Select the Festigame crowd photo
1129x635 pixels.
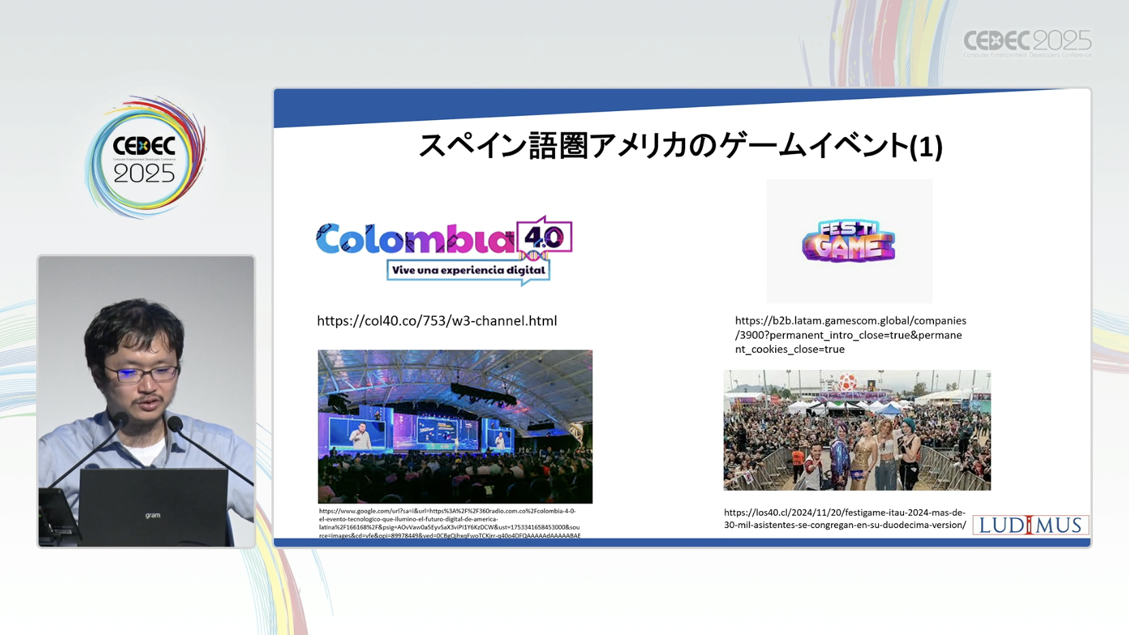tap(856, 430)
